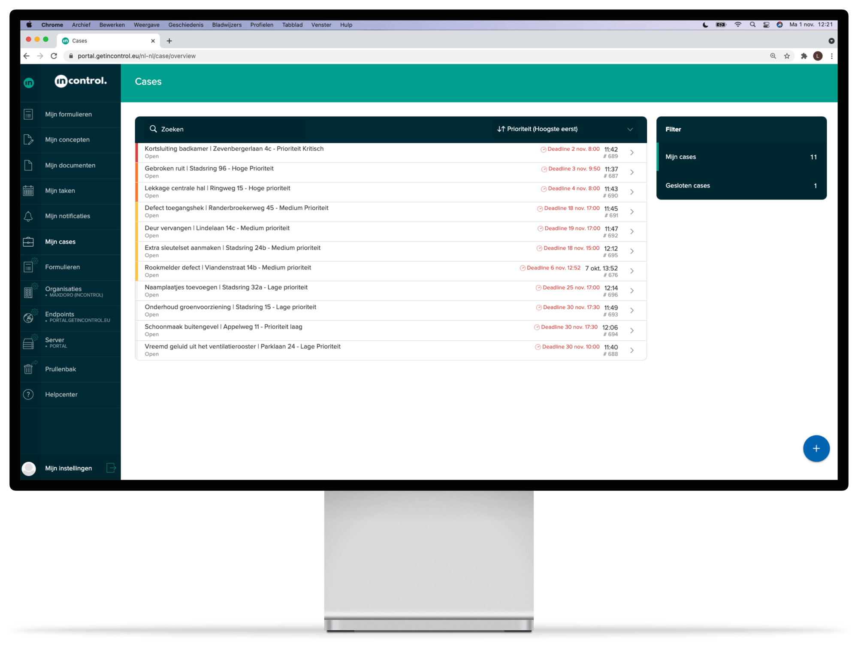Navigate to Mijn taken section

click(60, 190)
